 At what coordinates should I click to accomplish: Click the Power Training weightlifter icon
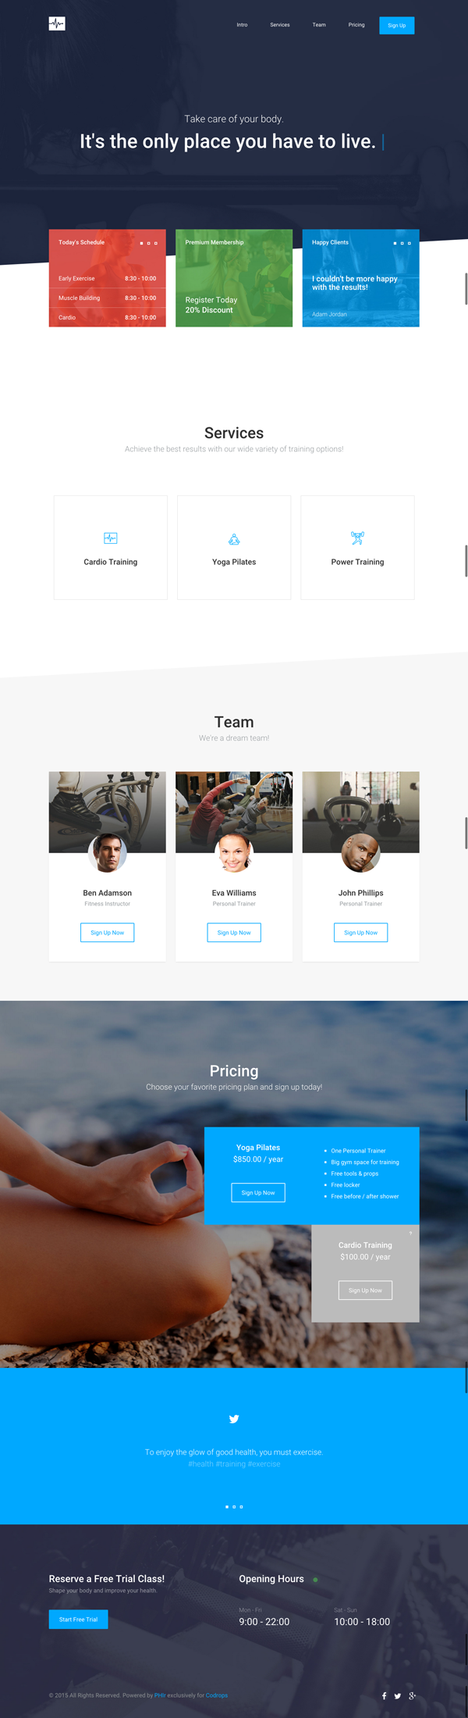pyautogui.click(x=357, y=538)
